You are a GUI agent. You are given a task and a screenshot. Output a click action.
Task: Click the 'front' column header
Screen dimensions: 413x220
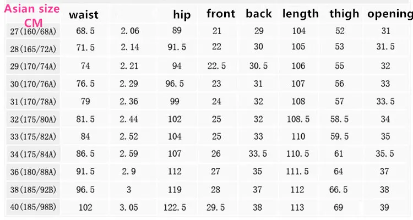(221, 13)
